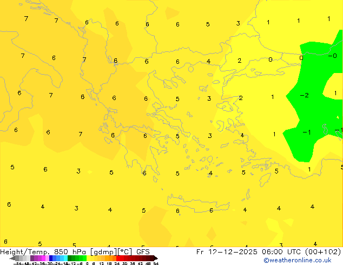Pick the cyan swatch above legend label -18
This screenshot has width=343, height=265.
click(x=65, y=259)
